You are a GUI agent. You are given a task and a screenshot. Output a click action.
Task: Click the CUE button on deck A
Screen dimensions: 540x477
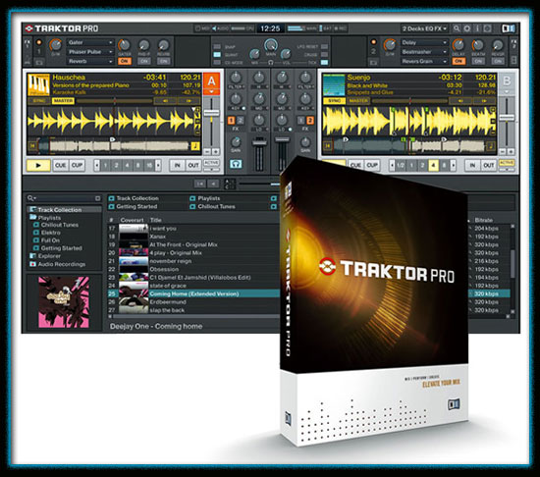[60, 165]
